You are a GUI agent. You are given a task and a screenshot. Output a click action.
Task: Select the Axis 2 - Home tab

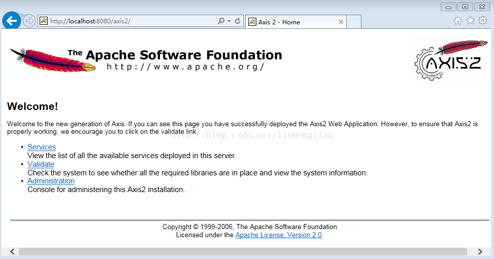tap(296, 22)
